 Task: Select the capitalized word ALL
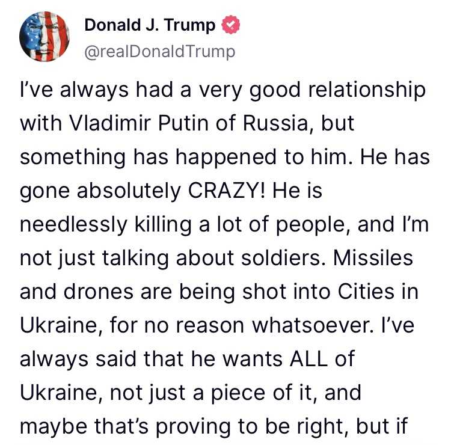click(x=309, y=358)
